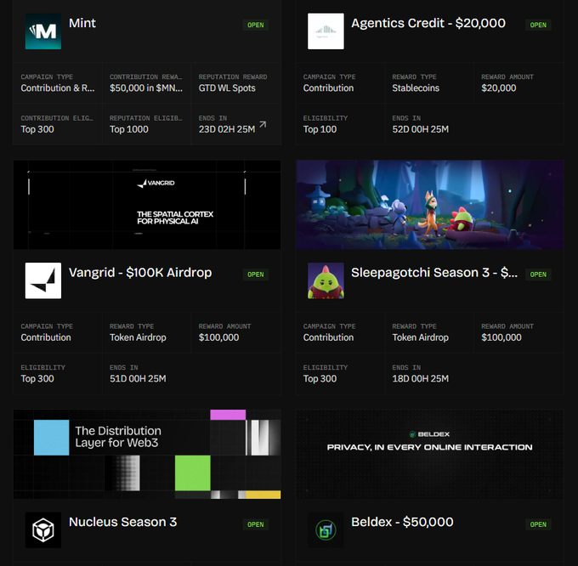This screenshot has width=578, height=566.
Task: Open the Mint campaign logo
Action: [x=43, y=31]
